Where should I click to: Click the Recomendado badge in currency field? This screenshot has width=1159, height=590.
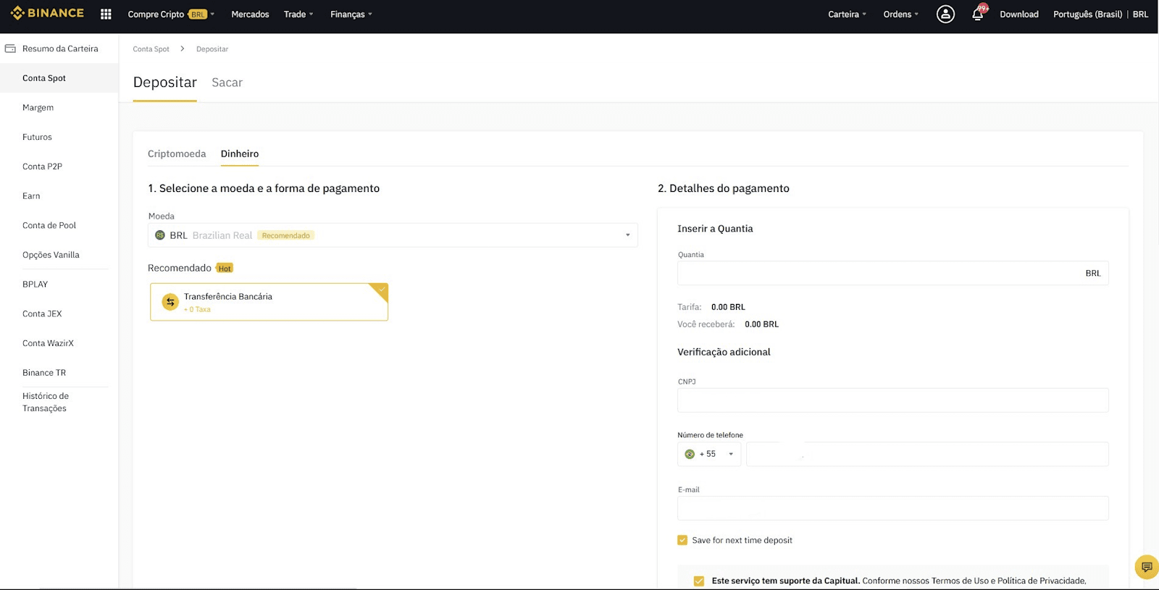(x=285, y=235)
